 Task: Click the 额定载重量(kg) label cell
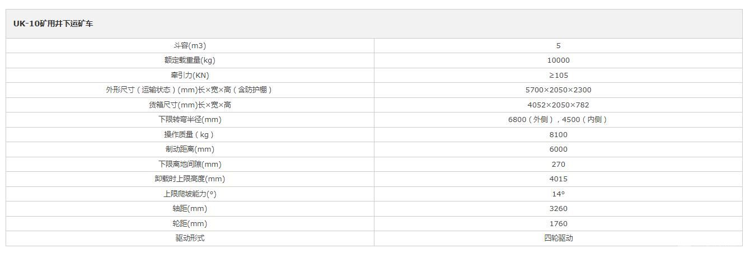tap(190, 60)
